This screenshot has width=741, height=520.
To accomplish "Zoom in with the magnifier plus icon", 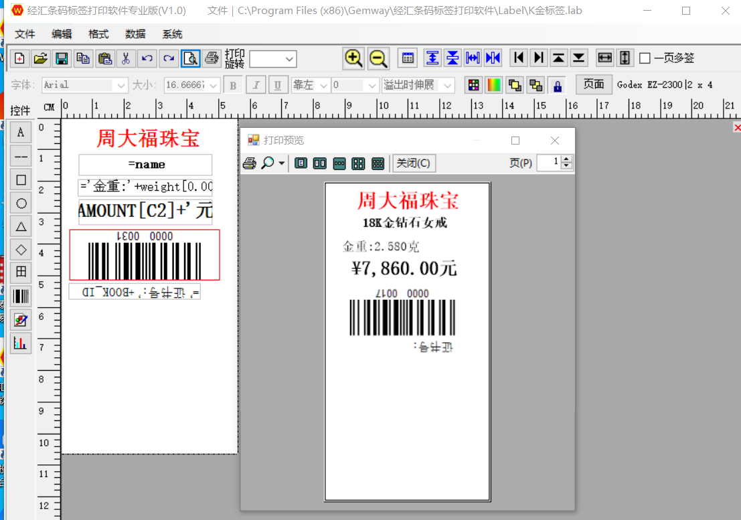I will tap(353, 58).
